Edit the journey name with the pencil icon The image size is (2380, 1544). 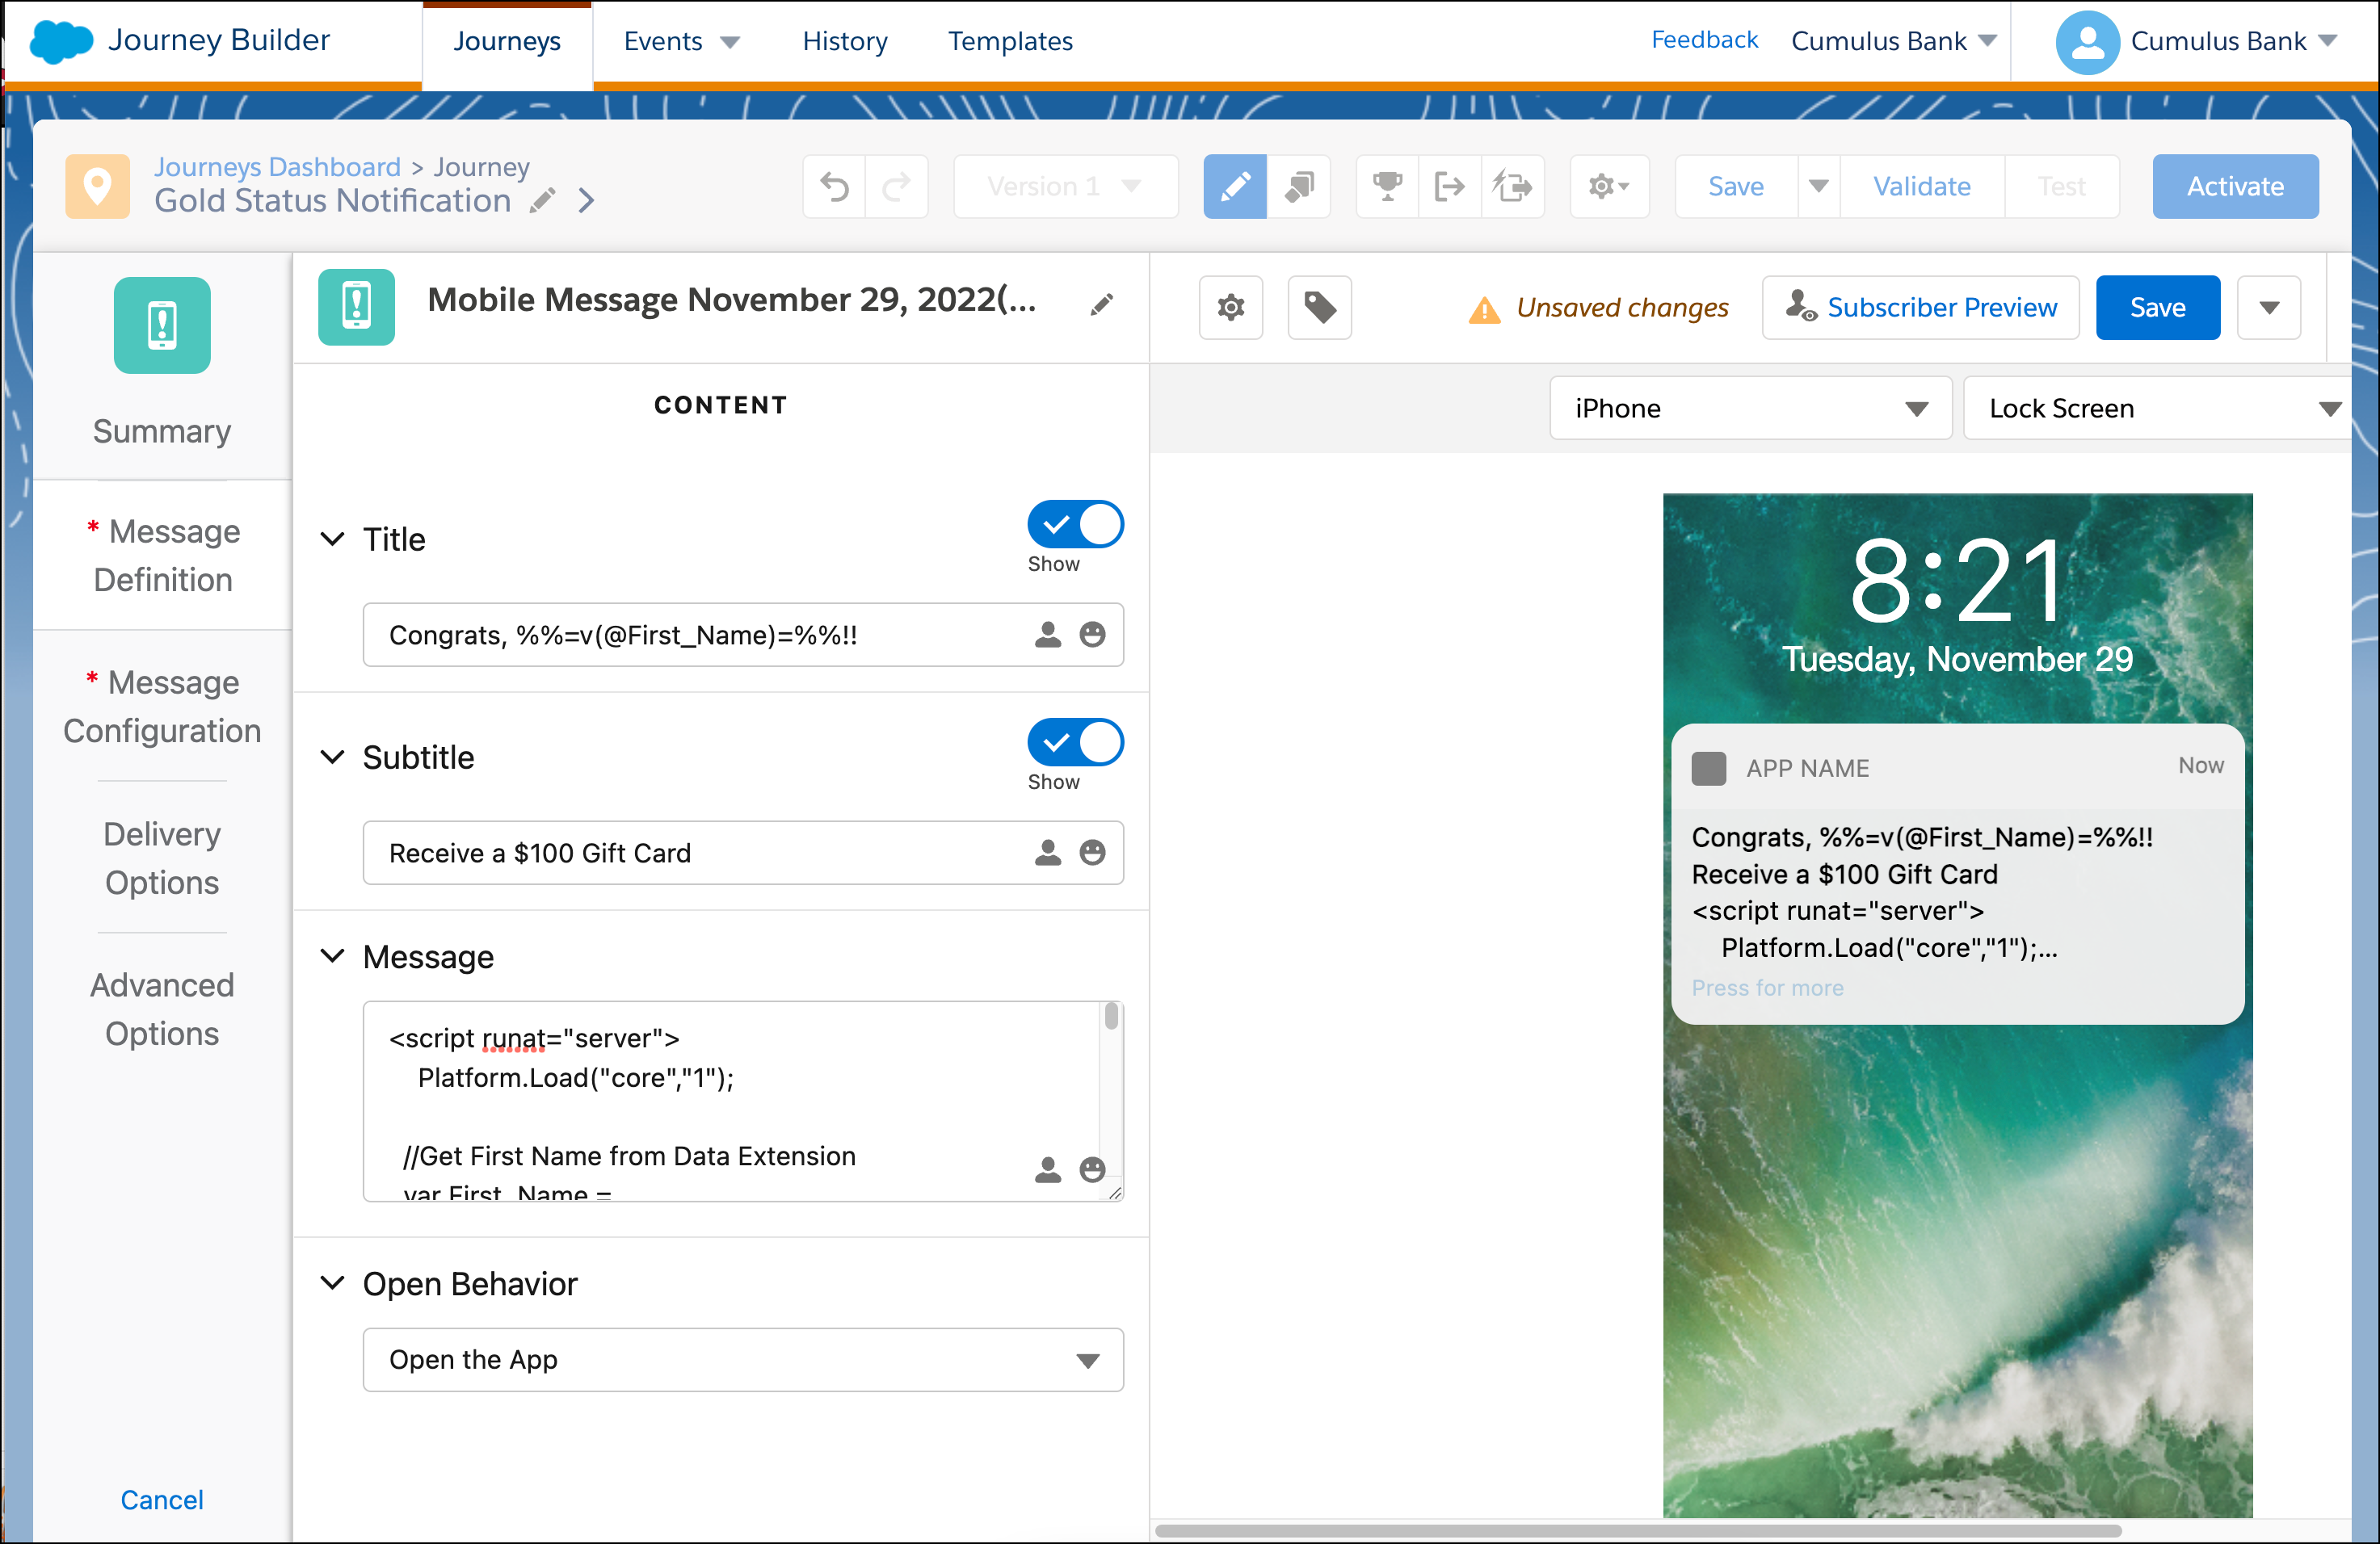pyautogui.click(x=542, y=201)
